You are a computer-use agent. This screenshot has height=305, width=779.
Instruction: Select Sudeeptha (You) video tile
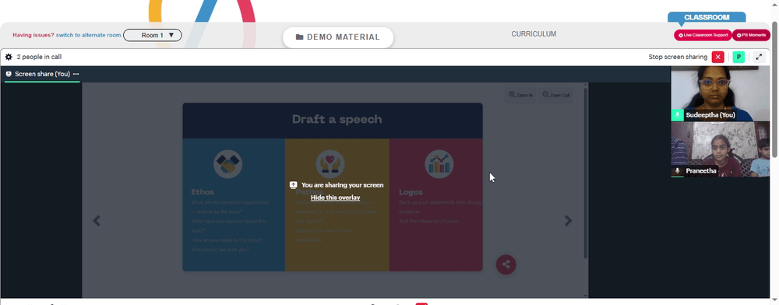[720, 93]
